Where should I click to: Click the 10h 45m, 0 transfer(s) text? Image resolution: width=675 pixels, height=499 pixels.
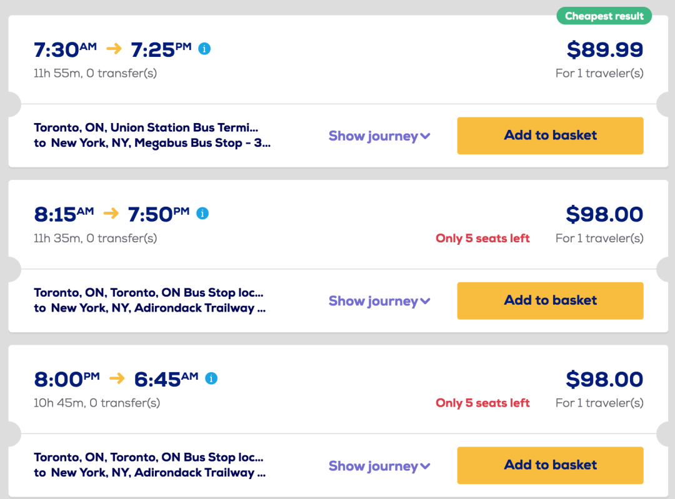97,403
